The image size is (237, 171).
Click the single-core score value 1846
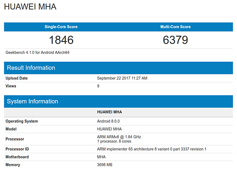(x=61, y=40)
